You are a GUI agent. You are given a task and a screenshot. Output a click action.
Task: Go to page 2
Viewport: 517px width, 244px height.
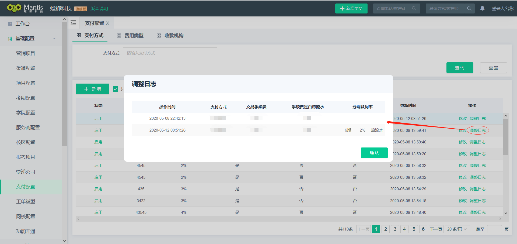(x=386, y=229)
